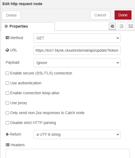Select the Properties tab
Image resolution: width=135 pixels, height=158 pixels.
28,27
